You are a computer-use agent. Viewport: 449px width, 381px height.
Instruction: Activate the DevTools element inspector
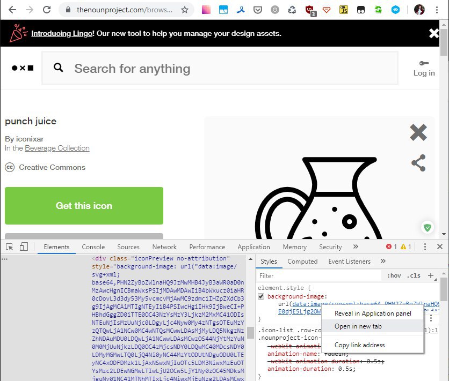tap(10, 246)
